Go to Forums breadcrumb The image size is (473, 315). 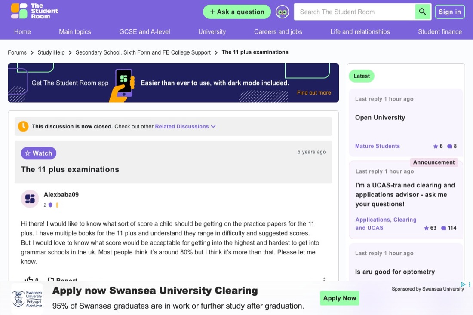(x=17, y=52)
